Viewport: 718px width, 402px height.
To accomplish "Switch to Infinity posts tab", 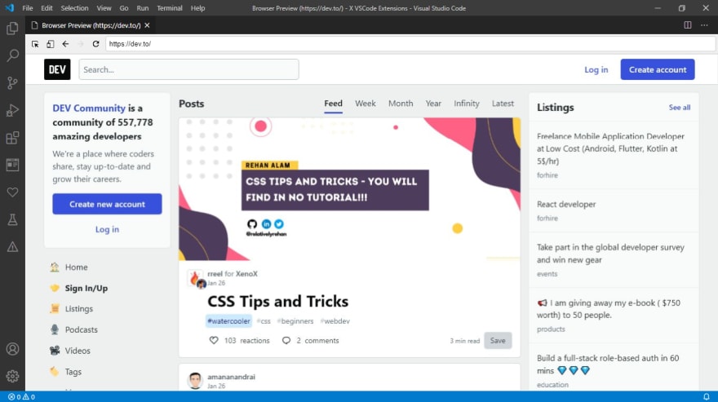I will (467, 104).
